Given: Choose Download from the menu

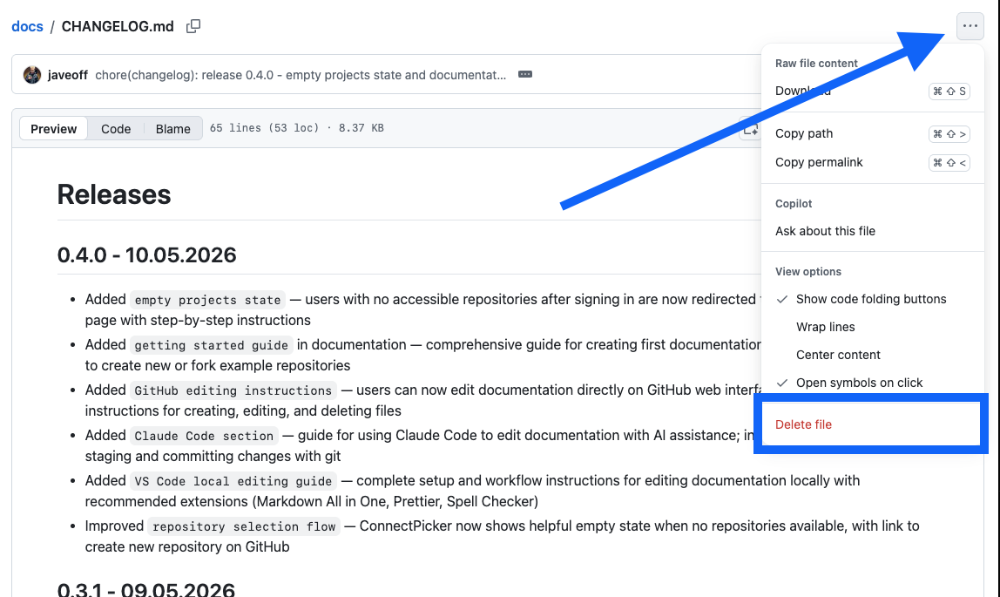Looking at the screenshot, I should pyautogui.click(x=872, y=91).
